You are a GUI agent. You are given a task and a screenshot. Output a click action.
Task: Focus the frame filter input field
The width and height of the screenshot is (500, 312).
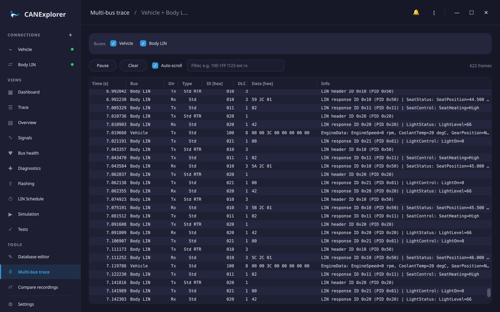[236, 66]
